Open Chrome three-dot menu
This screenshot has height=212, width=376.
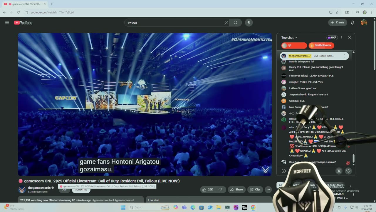click(x=371, y=12)
